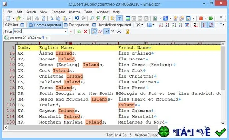Click the Undo arrow icon
229x140 pixels.
pyautogui.click(x=77, y=18)
